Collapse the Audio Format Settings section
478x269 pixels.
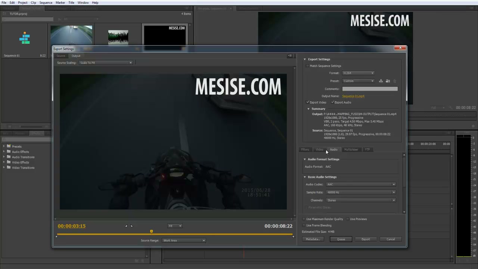(x=305, y=159)
